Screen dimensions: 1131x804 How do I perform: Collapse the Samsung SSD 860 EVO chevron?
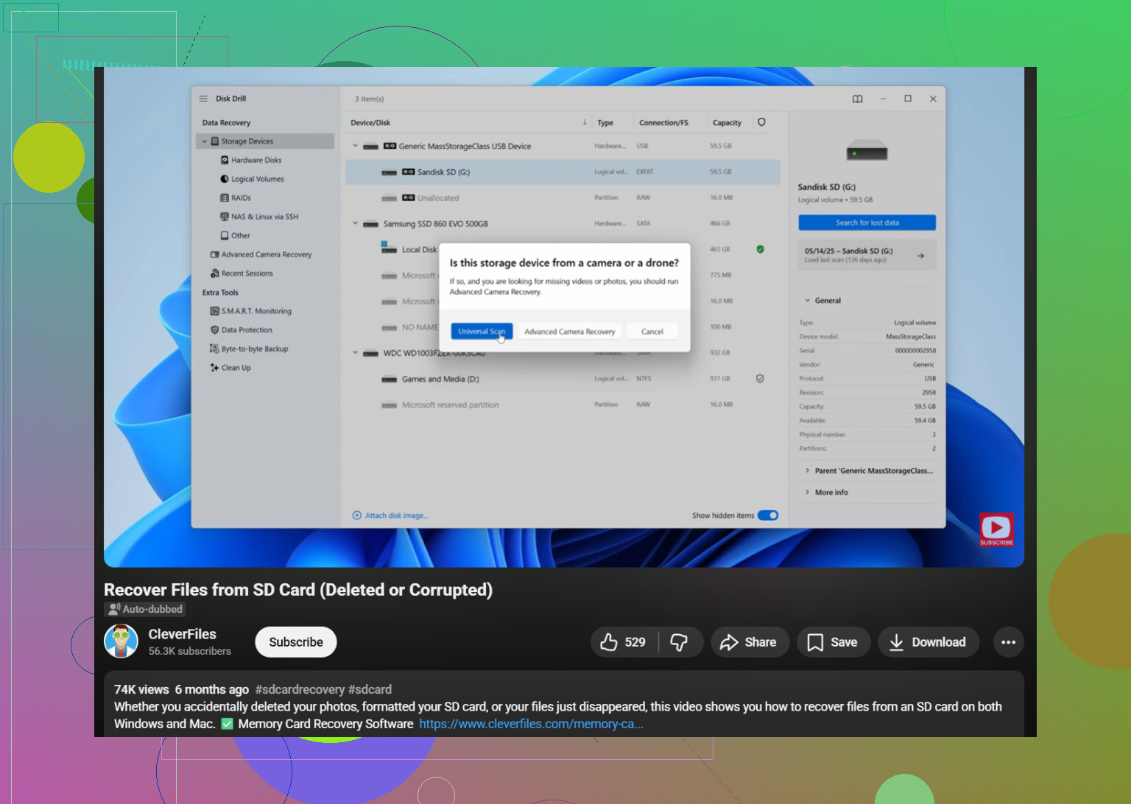point(355,224)
